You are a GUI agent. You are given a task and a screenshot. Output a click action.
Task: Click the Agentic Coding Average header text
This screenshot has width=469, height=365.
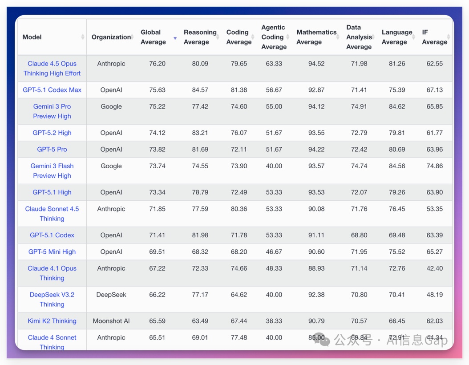[x=274, y=37]
